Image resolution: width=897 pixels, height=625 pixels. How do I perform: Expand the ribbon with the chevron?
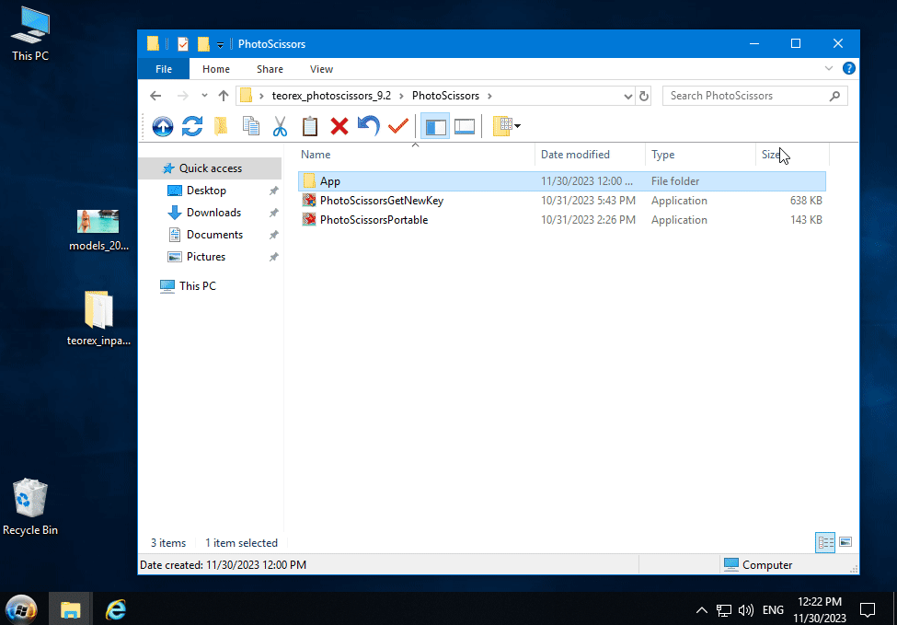click(828, 69)
